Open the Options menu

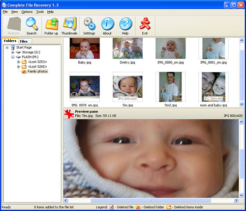coord(27,12)
